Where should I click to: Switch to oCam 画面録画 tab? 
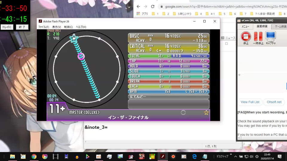pos(262,26)
